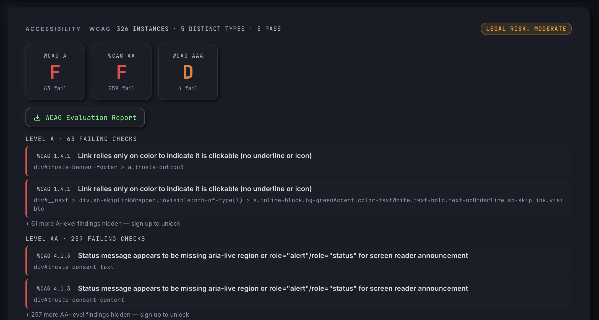Image resolution: width=599 pixels, height=320 pixels.
Task: Expand the LEVEL A failing checks section
Action: (x=81, y=139)
